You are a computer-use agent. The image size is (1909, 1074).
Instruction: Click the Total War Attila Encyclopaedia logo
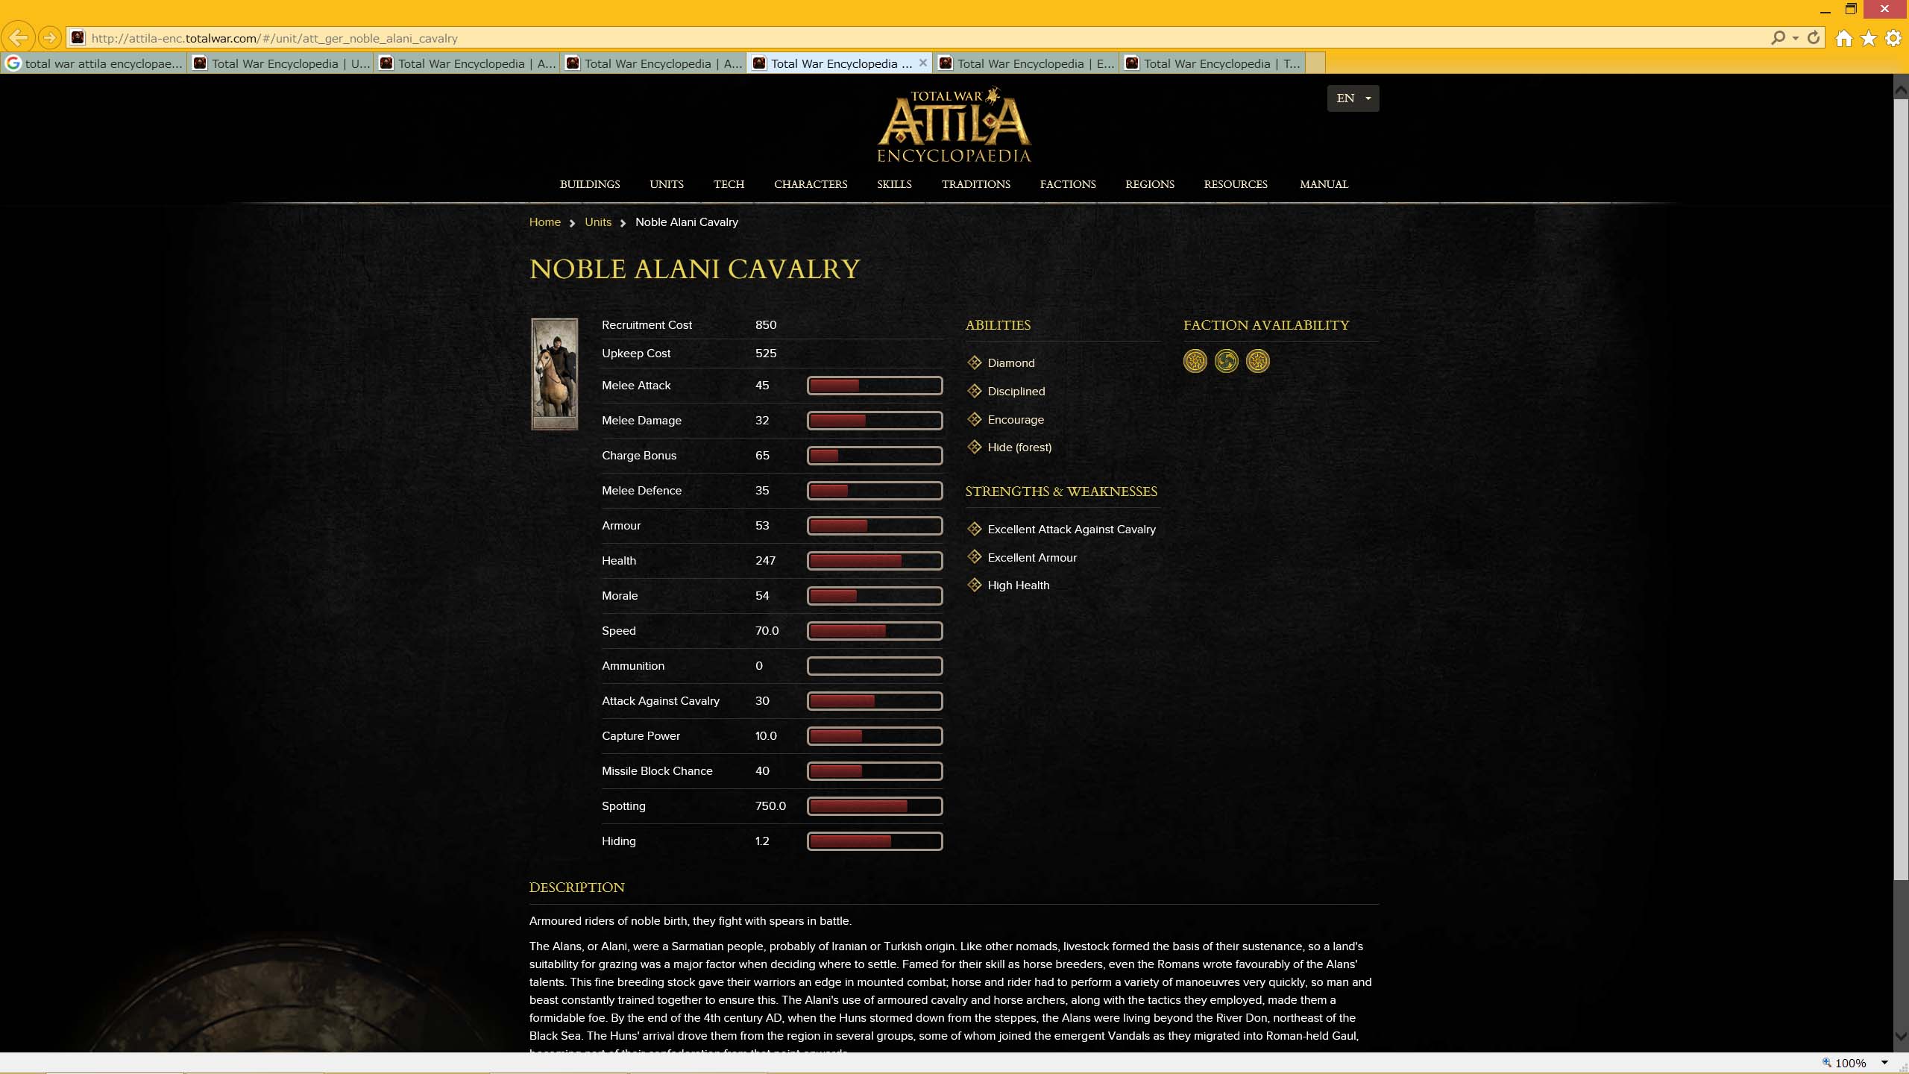(x=954, y=125)
